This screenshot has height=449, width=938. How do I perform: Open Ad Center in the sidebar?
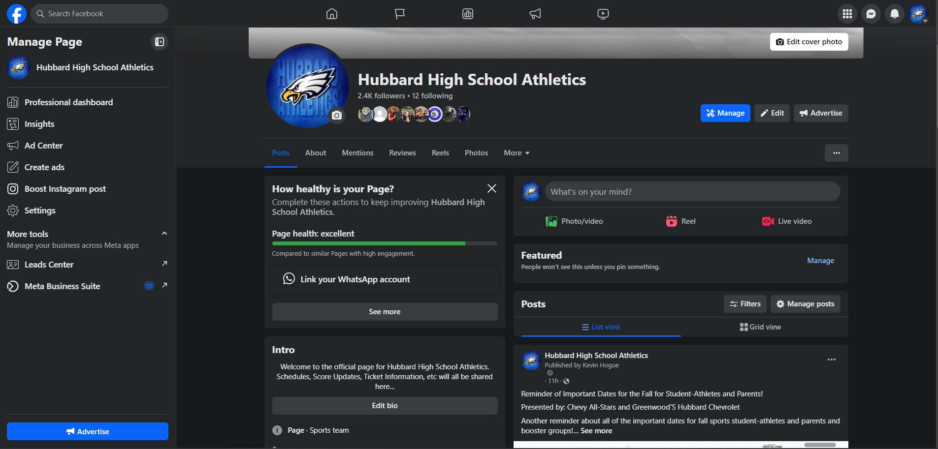coord(88,146)
